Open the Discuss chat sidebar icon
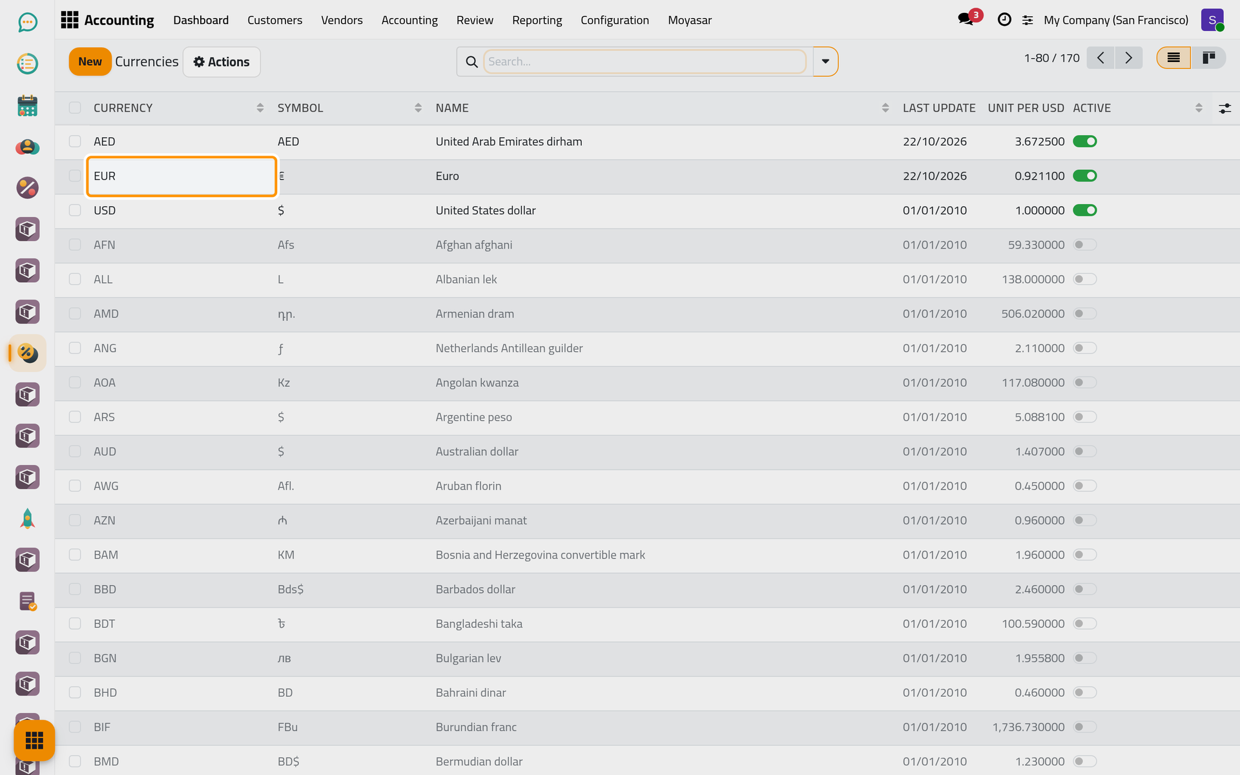 27,23
